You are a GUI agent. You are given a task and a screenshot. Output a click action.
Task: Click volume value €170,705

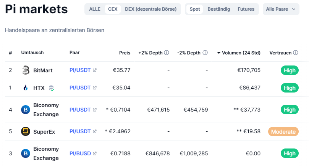coord(249,70)
